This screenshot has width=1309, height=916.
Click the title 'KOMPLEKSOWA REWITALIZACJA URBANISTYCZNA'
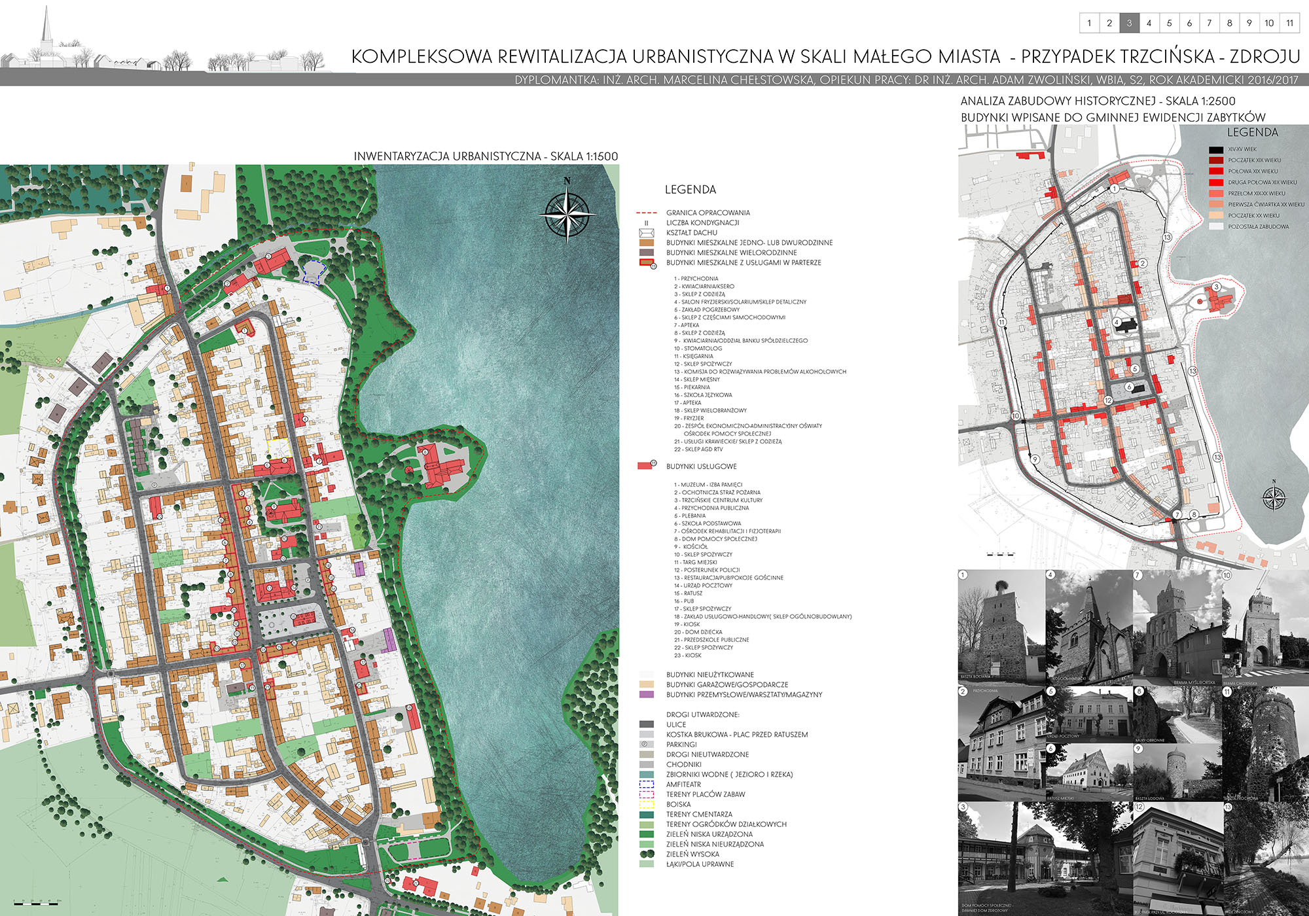[563, 56]
